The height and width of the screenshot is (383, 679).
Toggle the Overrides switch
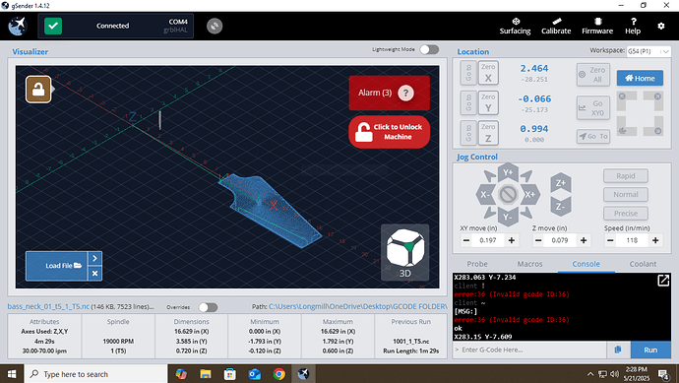(208, 307)
